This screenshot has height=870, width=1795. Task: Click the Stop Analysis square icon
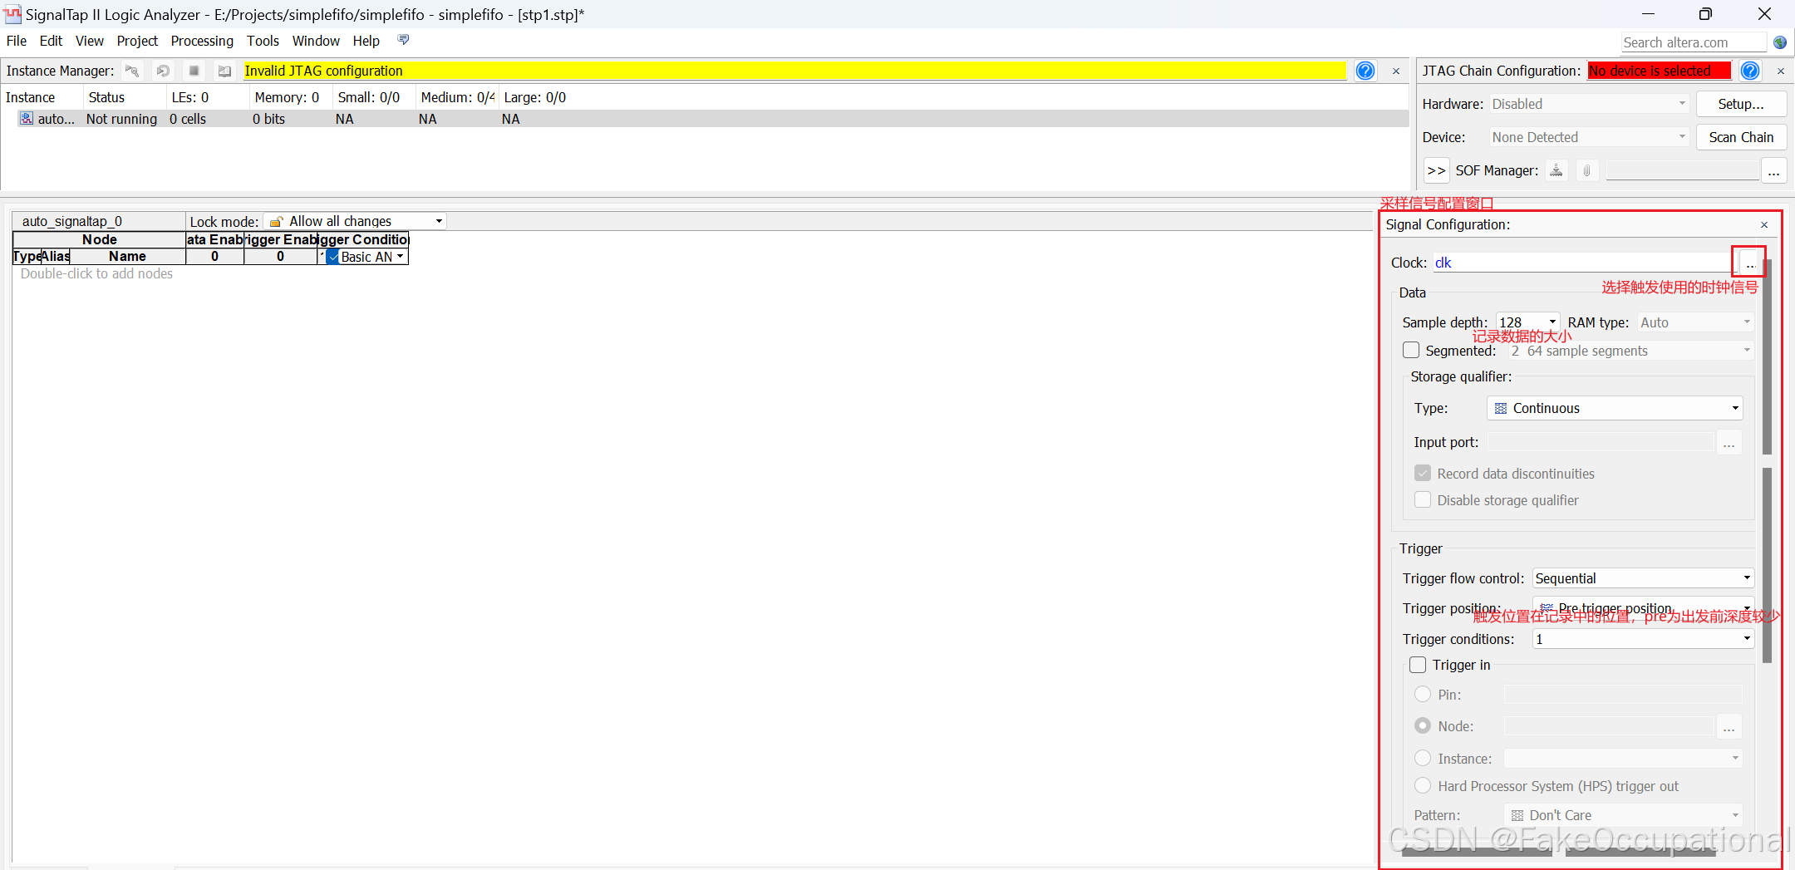194,71
